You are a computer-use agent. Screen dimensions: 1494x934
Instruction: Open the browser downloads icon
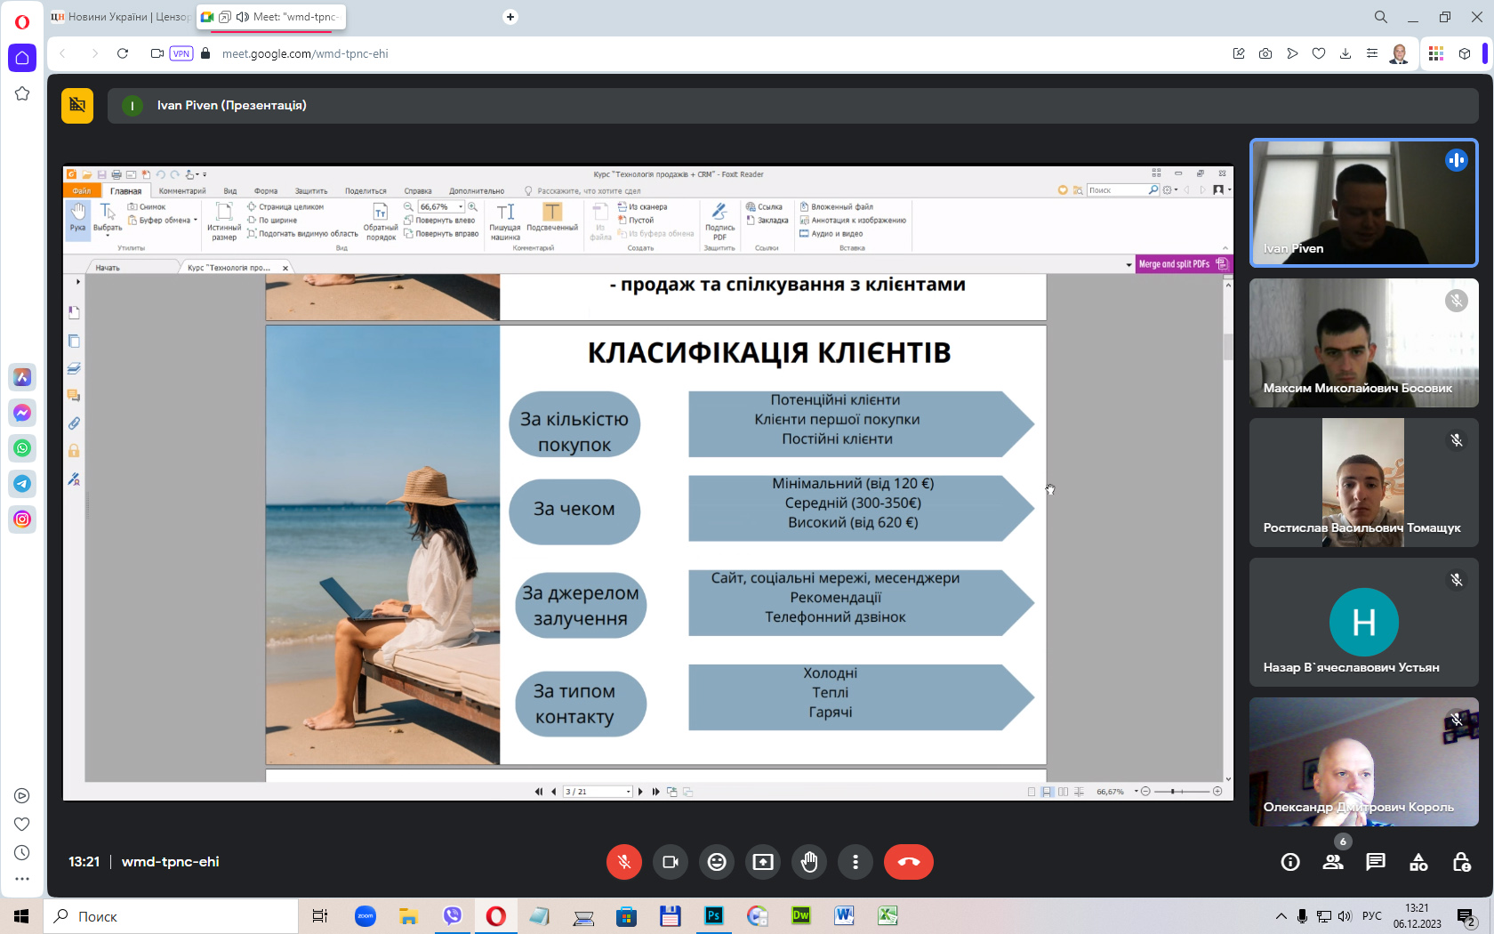coord(1345,53)
